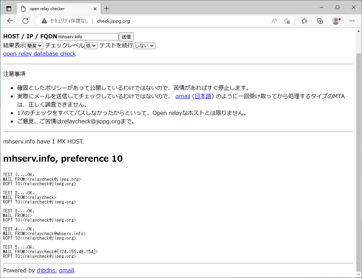The height and width of the screenshot is (278, 362).
Task: Expand the 結果表示 dropdown
Action: pyautogui.click(x=34, y=46)
